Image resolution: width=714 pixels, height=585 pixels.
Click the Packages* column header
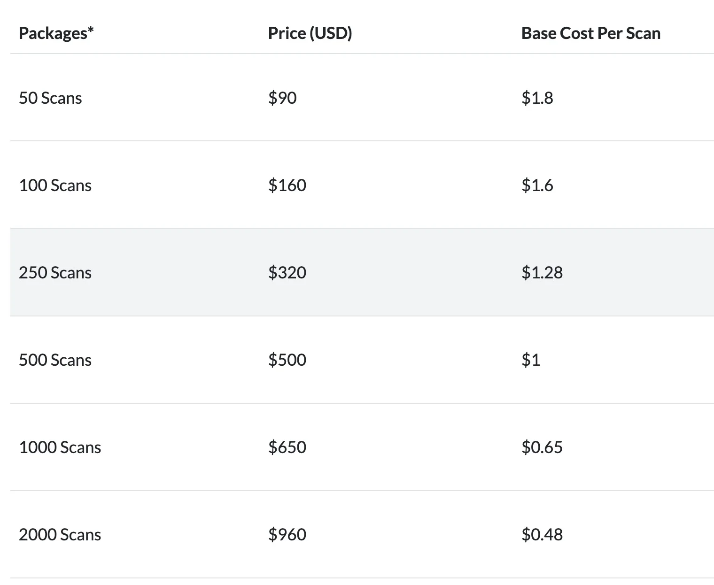pos(56,33)
